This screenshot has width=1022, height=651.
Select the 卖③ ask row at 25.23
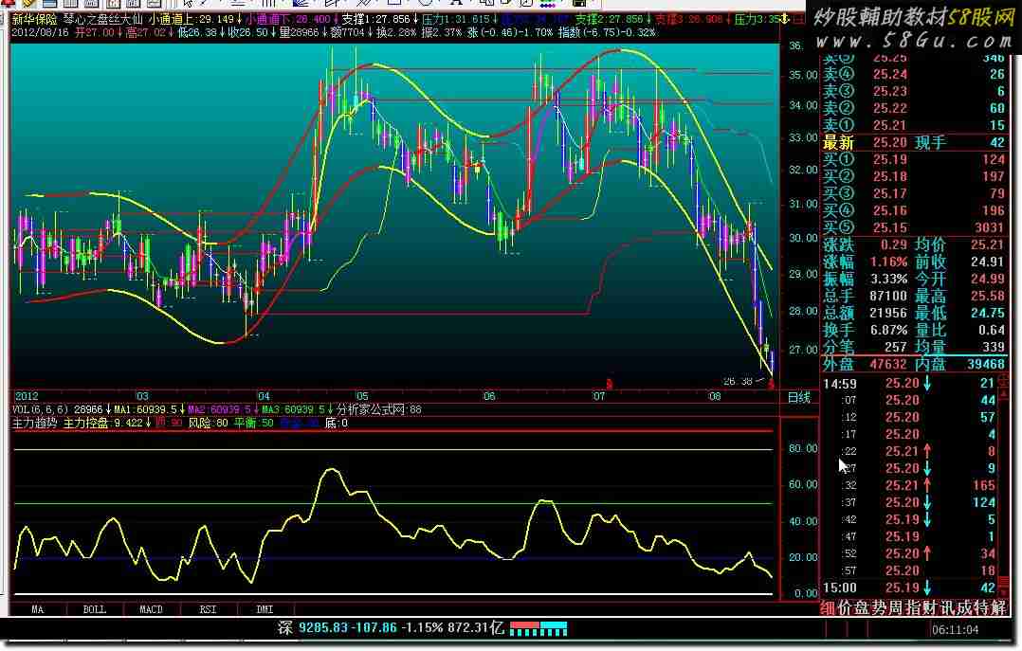(x=914, y=91)
